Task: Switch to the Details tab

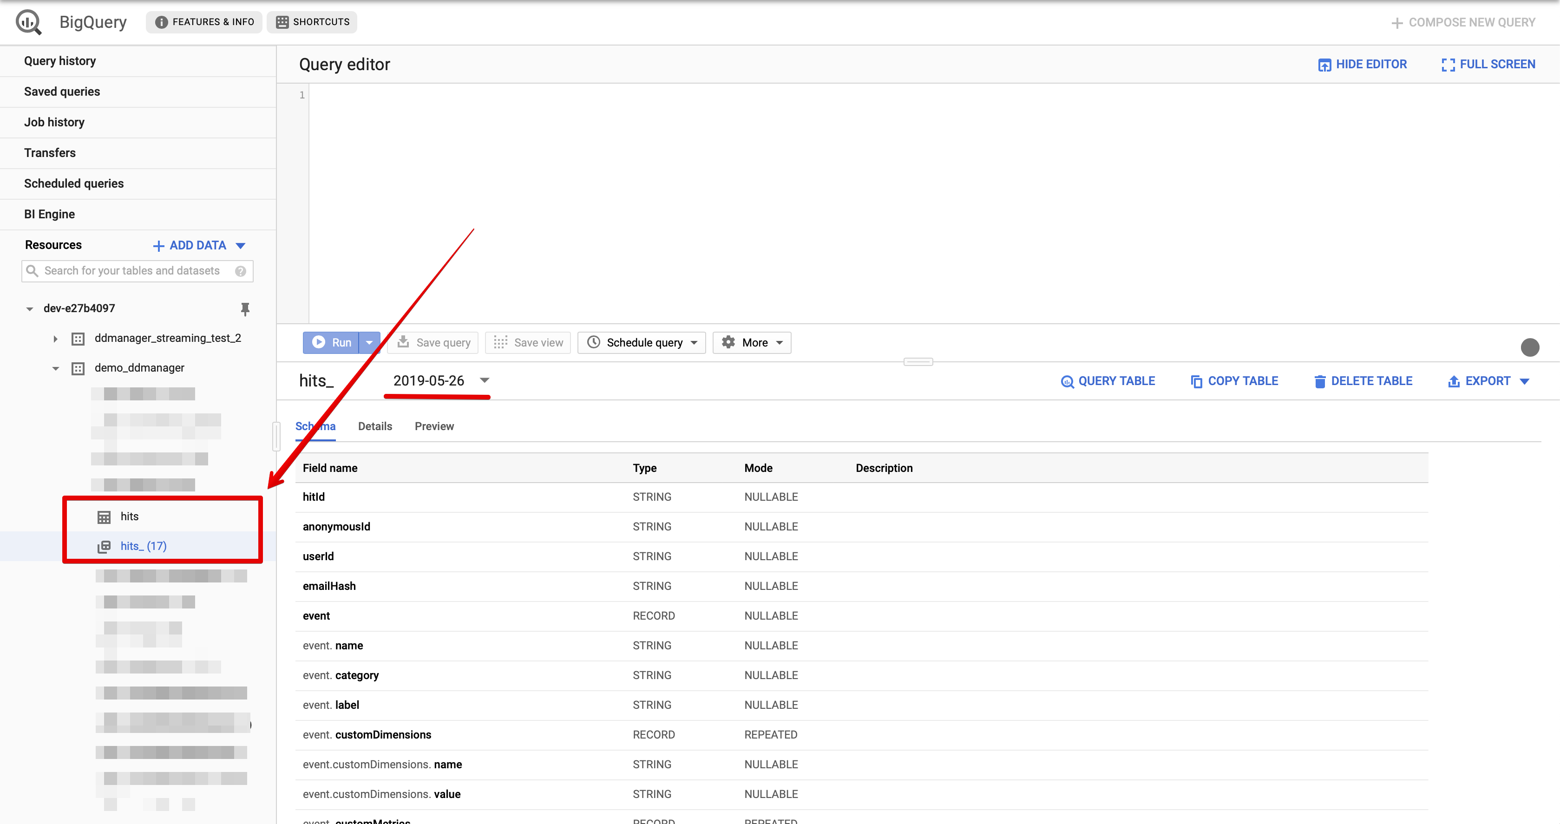Action: tap(375, 427)
